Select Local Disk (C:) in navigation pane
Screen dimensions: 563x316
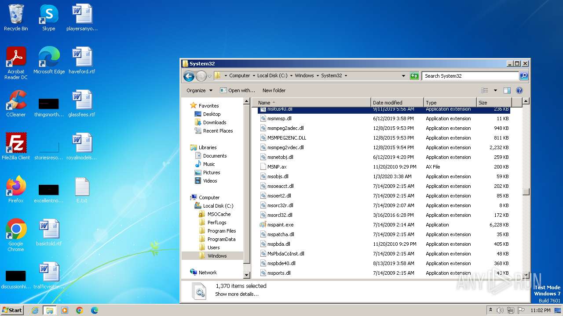[214, 206]
